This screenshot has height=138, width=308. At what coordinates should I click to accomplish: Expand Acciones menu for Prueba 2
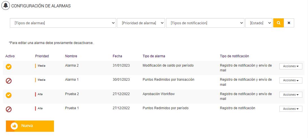[291, 95]
